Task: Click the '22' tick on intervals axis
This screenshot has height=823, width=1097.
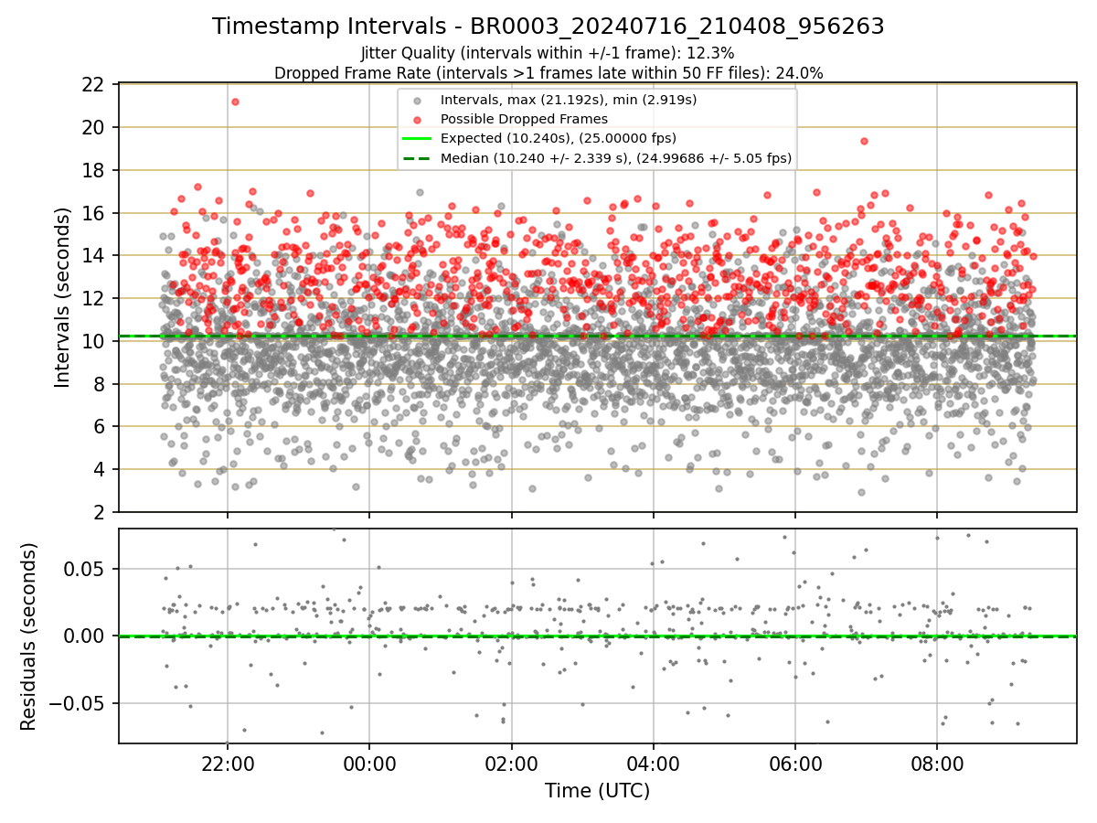Action: (x=93, y=85)
